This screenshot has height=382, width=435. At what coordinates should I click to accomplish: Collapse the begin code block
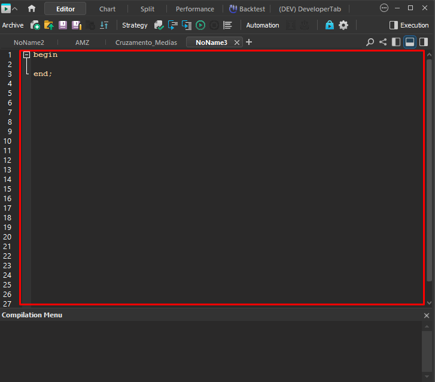tap(26, 54)
